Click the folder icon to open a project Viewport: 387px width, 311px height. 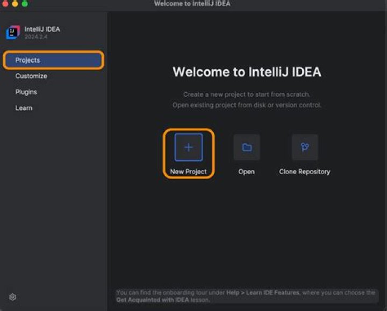click(x=247, y=147)
